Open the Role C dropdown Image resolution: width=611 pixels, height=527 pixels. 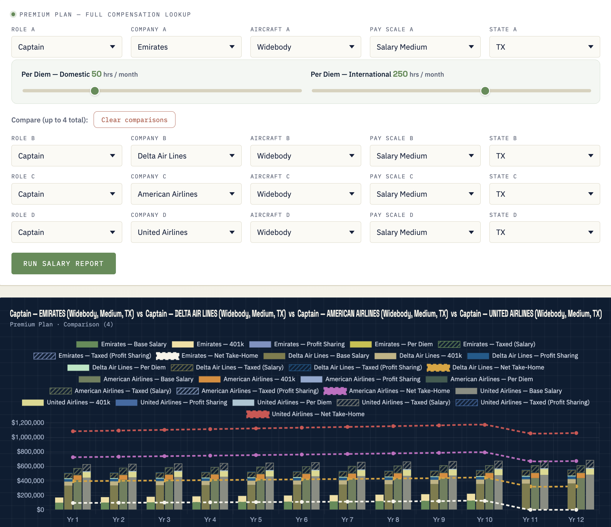pos(67,194)
